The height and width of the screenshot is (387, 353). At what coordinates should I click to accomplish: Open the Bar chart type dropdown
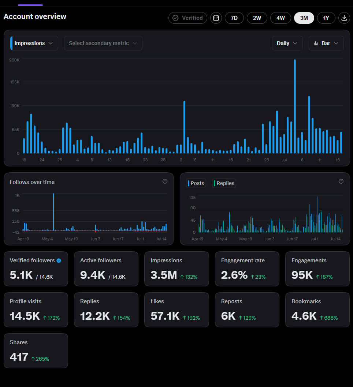(326, 43)
